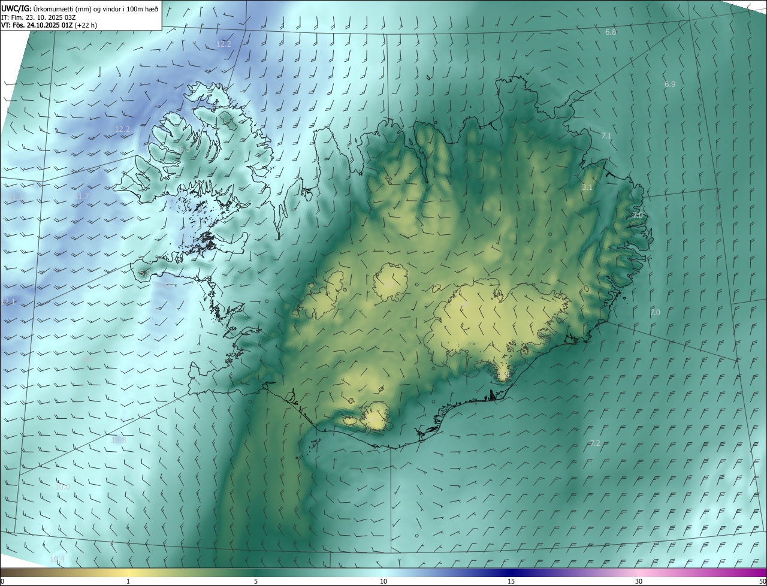The height and width of the screenshot is (586, 767).
Task: Click the colorbar tick label '0'
Action: (2, 581)
